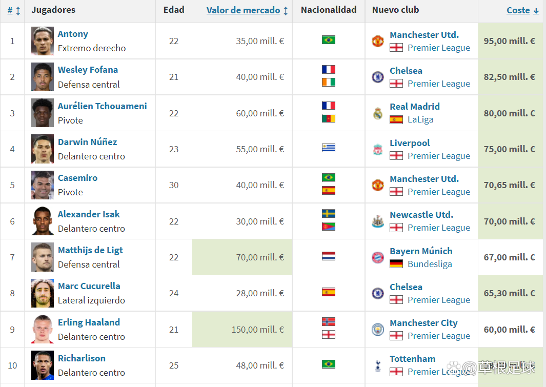Click Marc Cucurella's player photo
Screen dimensions: 546x387
pyautogui.click(x=42, y=293)
